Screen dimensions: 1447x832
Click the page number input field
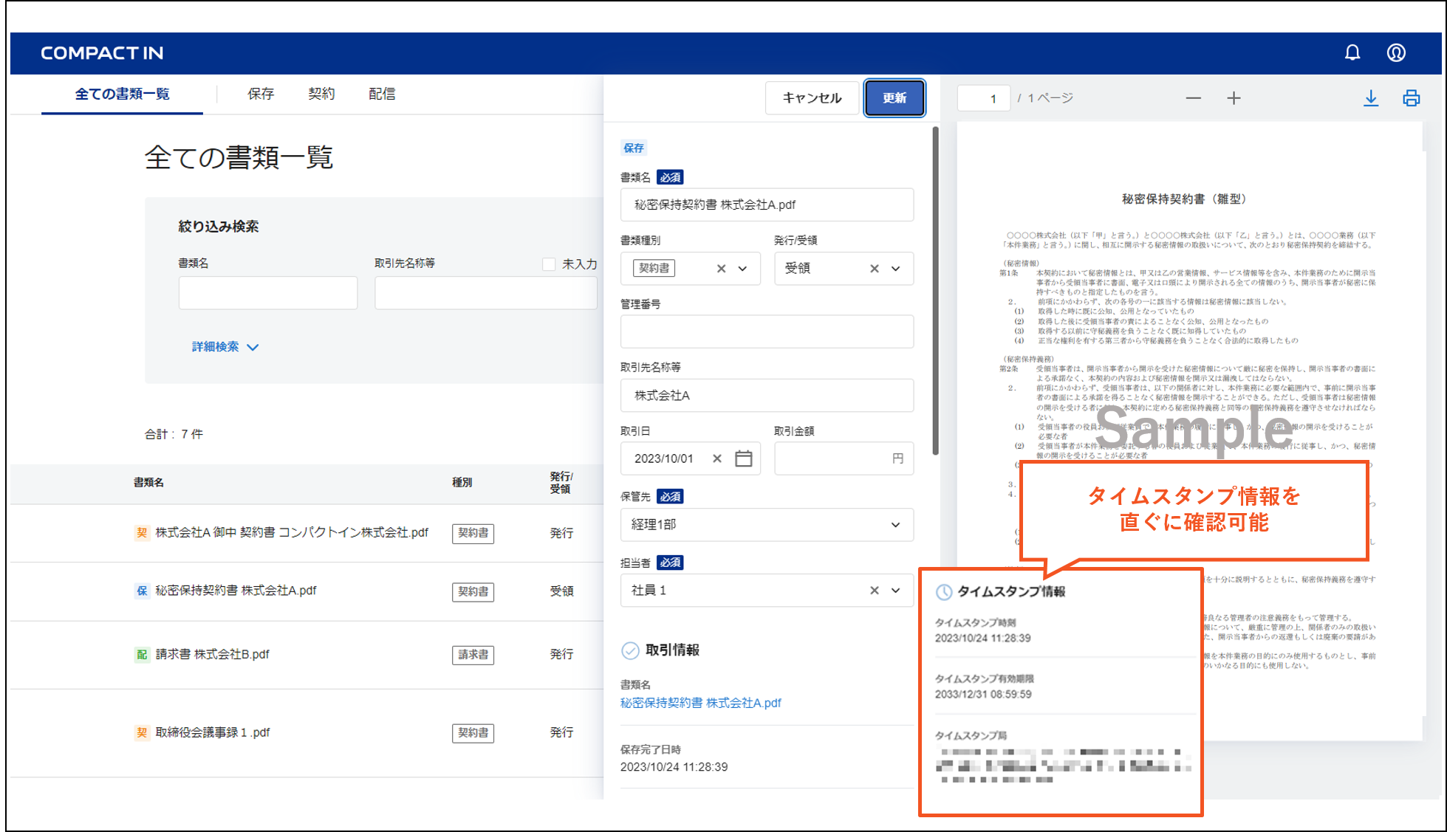tap(983, 98)
